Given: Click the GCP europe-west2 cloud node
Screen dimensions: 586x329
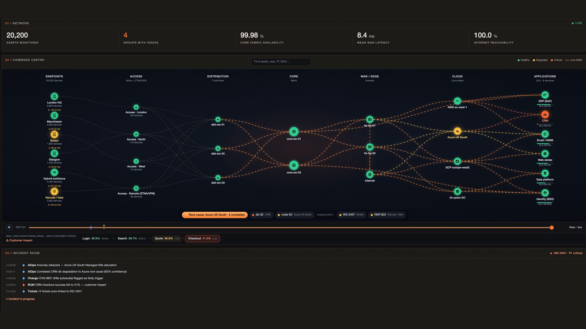Looking at the screenshot, I should 457,161.
